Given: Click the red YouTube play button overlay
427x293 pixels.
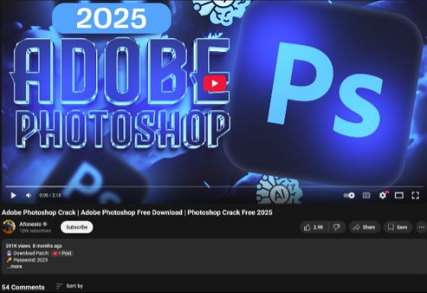Looking at the screenshot, I should point(214,83).
